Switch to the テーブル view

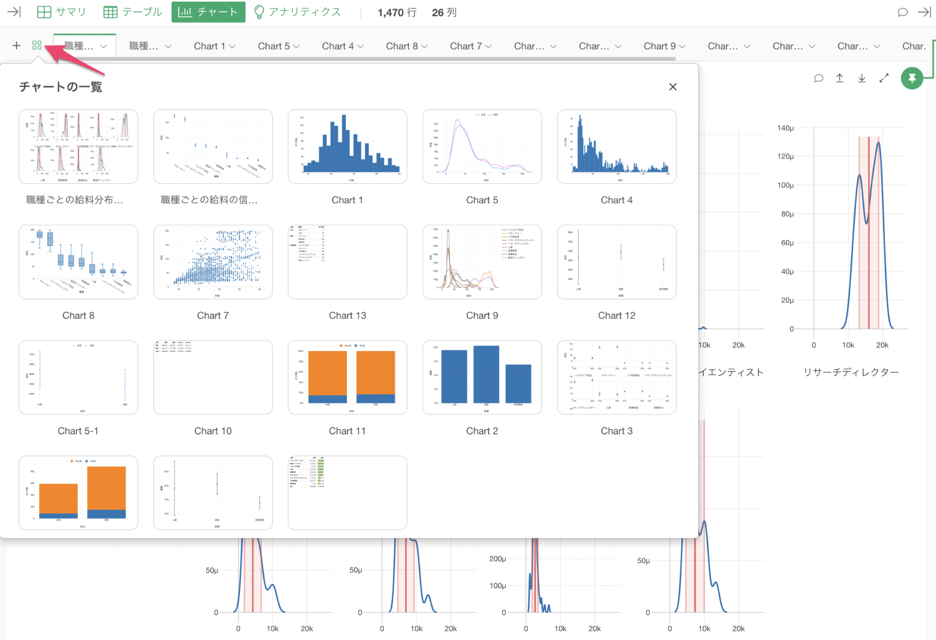tap(133, 12)
